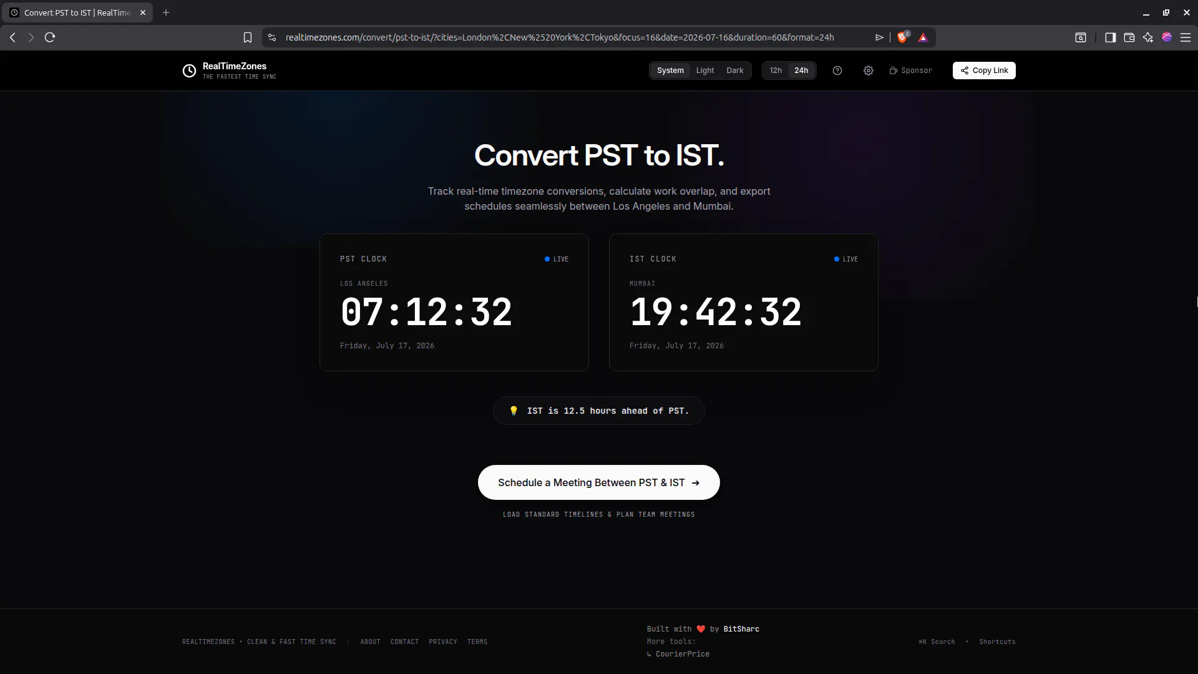Open site information icon in address bar
This screenshot has height=674, width=1198.
coord(272,37)
